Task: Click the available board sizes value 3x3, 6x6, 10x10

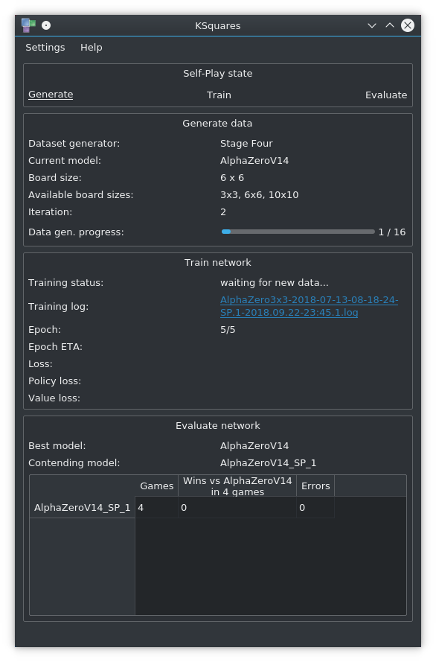Action: [x=260, y=195]
